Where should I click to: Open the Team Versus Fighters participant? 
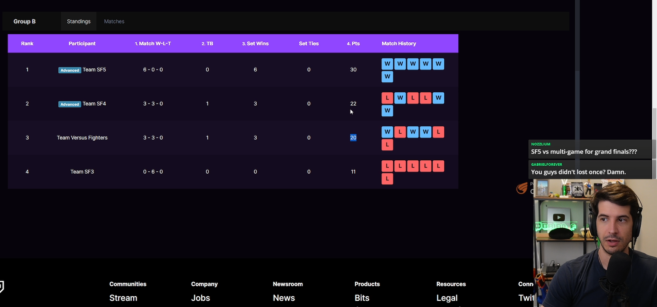click(82, 138)
